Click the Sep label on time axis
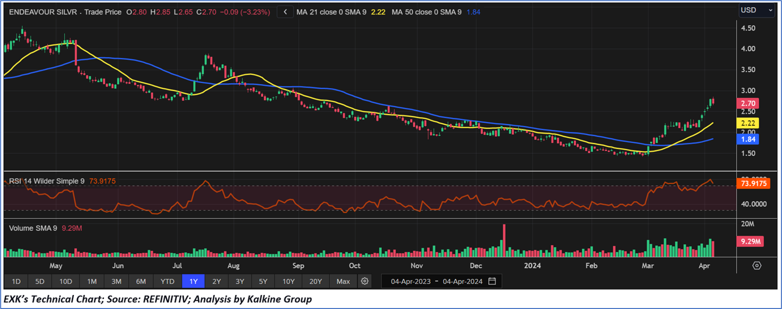Screen dimensions: 782x309 [x=298, y=266]
